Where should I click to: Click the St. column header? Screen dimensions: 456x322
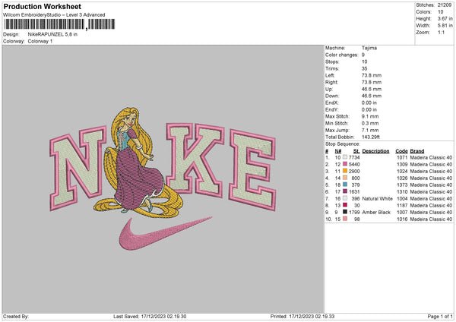356,151
